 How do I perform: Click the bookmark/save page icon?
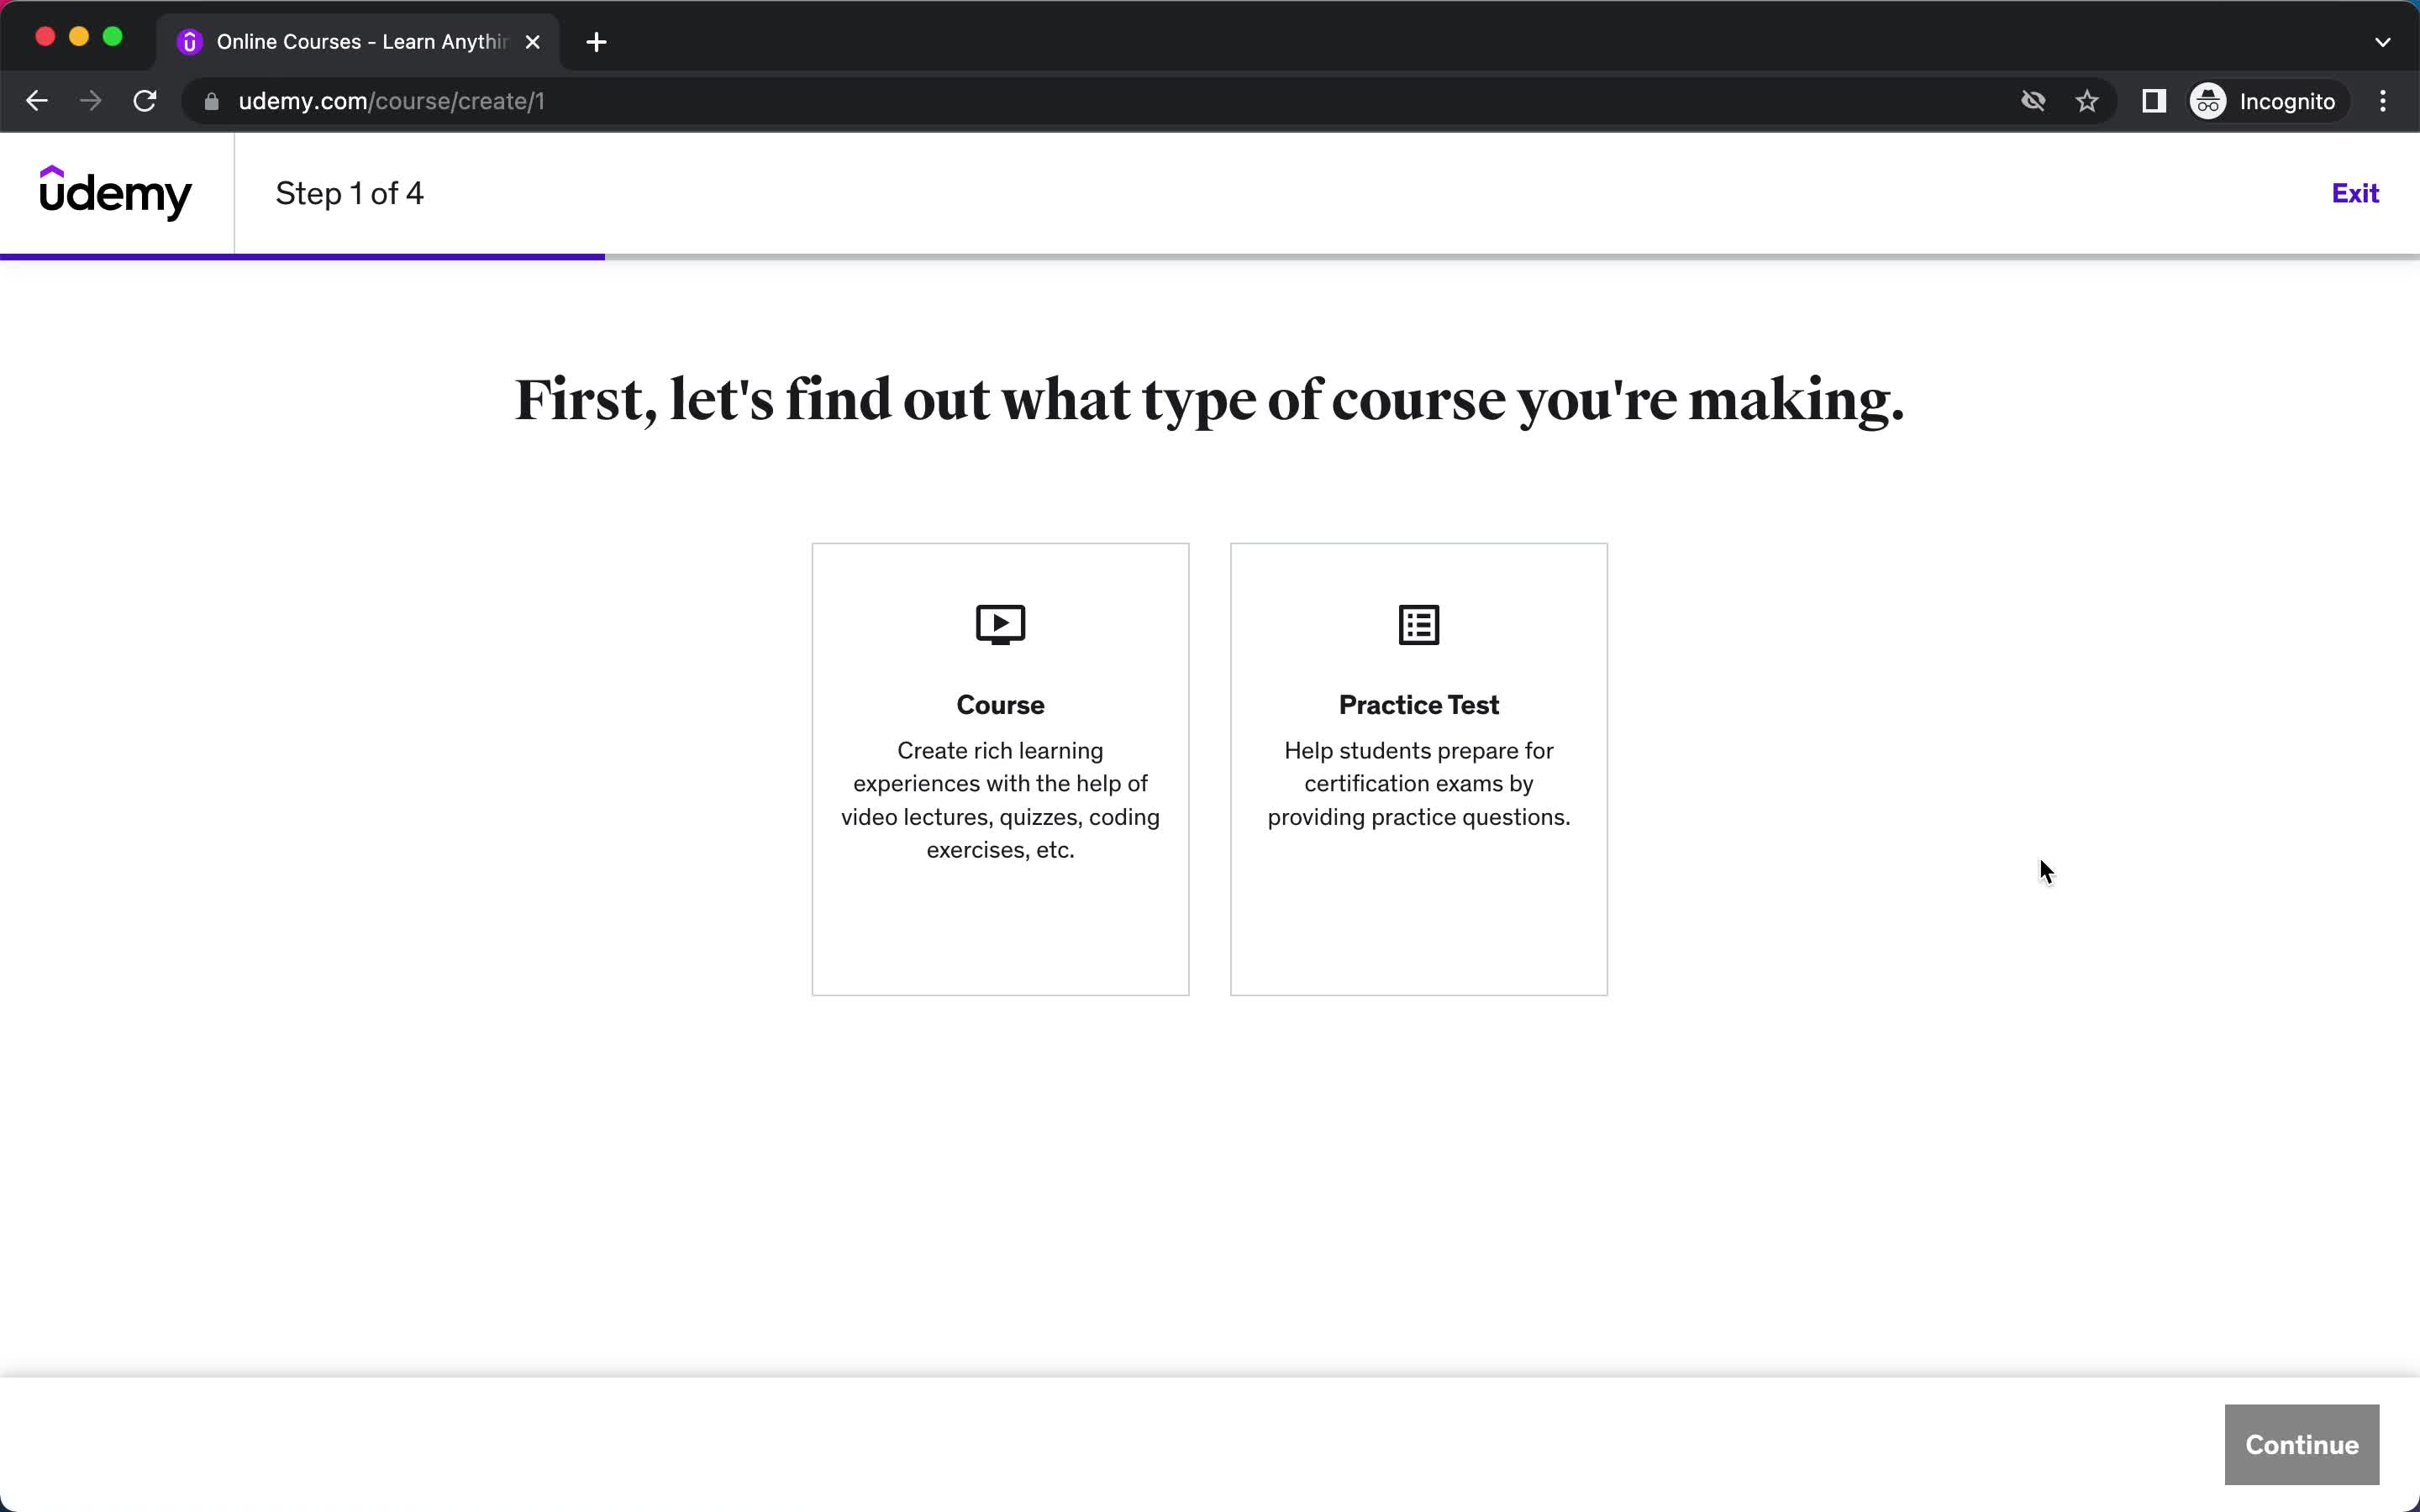2087,101
